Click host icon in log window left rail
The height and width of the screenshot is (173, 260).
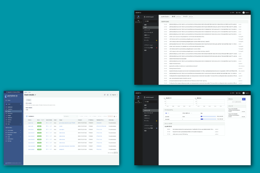[x=138, y=17]
